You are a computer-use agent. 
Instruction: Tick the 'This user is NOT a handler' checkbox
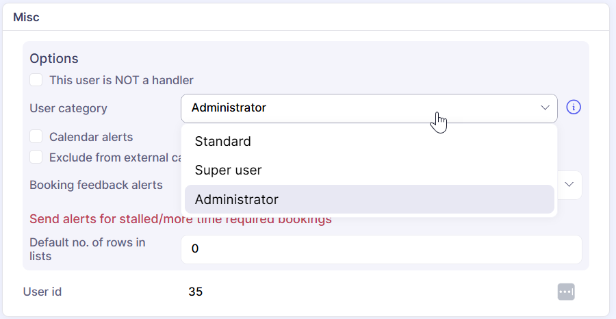tap(36, 80)
